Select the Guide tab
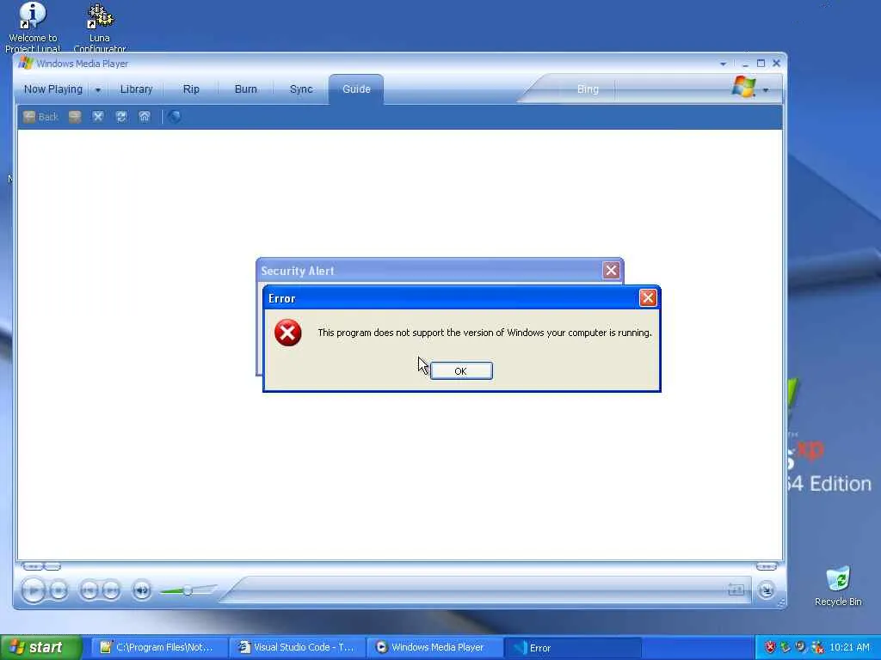 (x=356, y=89)
